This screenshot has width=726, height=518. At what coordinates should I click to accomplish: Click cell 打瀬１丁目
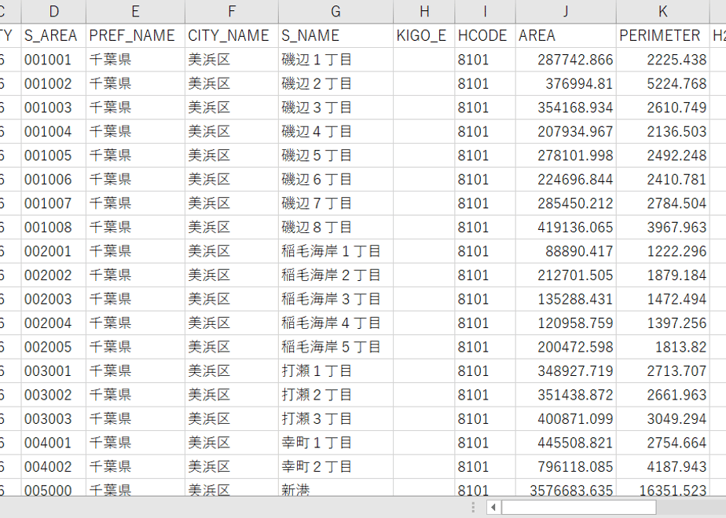[335, 371]
